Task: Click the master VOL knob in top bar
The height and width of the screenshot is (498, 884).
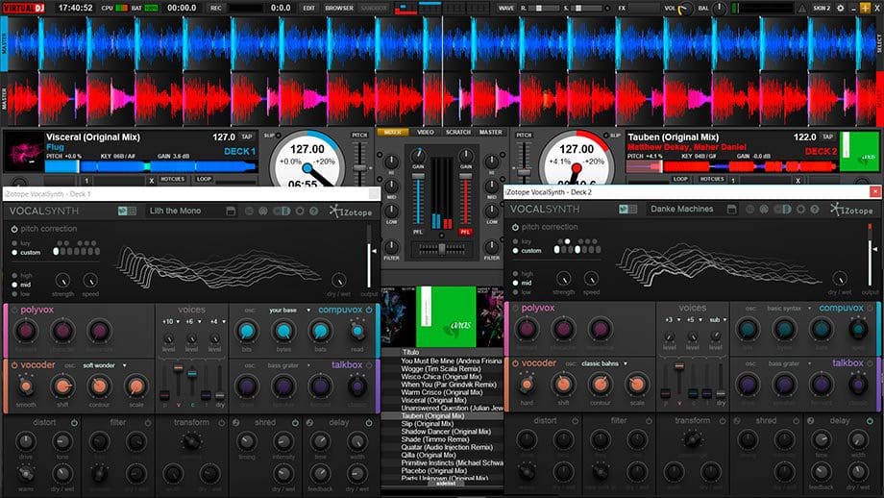Action: 684,9
